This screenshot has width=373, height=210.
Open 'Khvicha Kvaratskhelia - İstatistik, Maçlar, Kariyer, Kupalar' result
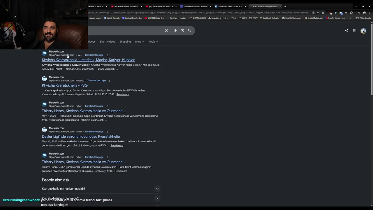click(88, 60)
